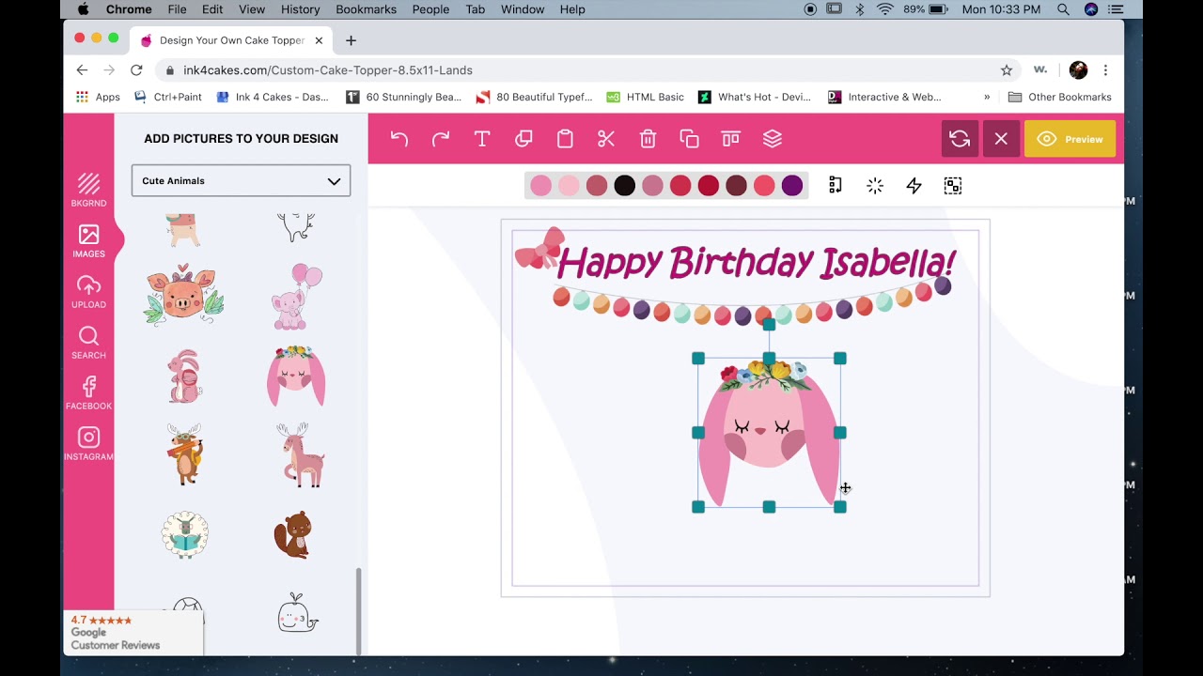This screenshot has height=676, width=1203.
Task: Click the spinner effects icon
Action: click(x=875, y=186)
